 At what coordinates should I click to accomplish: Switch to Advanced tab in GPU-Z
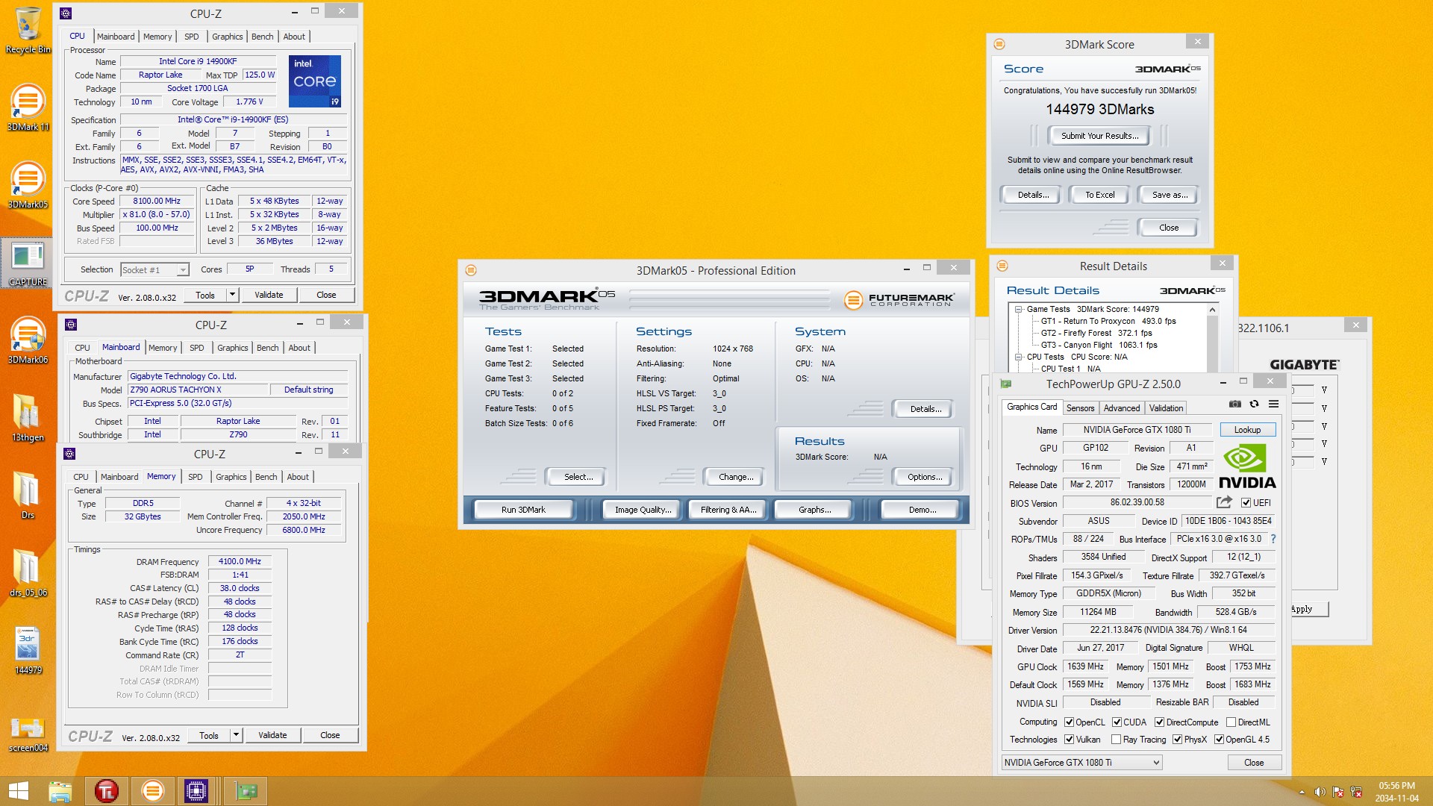click(x=1121, y=408)
